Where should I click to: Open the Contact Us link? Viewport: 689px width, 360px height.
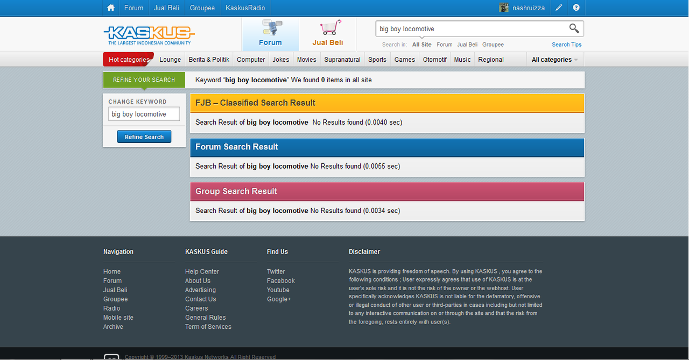(200, 299)
